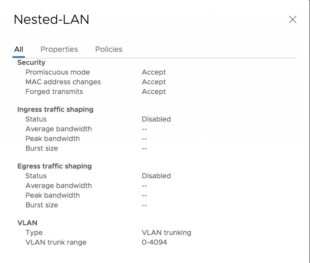Click Disabled status under Egress traffic shaping

pyautogui.click(x=156, y=176)
